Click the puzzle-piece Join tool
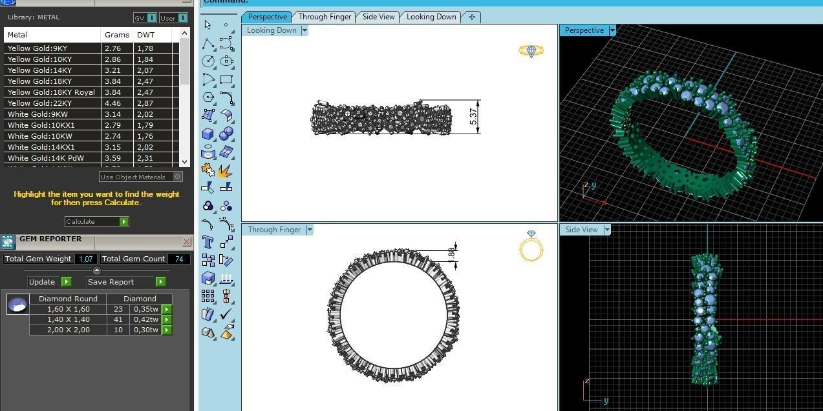Image resolution: width=823 pixels, height=411 pixels. tap(208, 170)
